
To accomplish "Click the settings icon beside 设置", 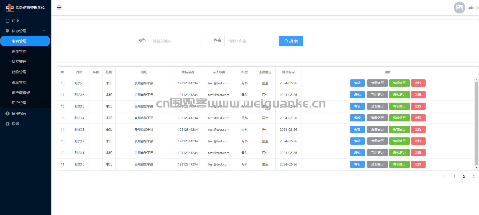I will [7, 124].
